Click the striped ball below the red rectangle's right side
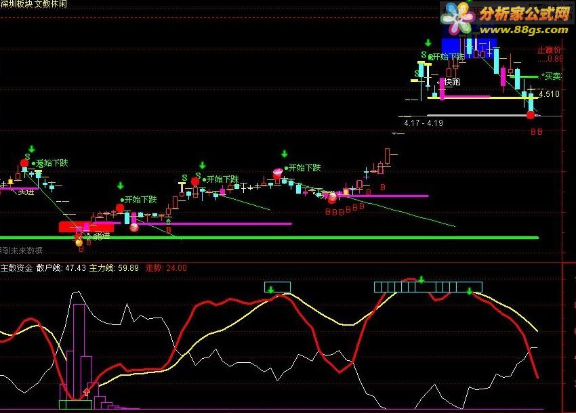The image size is (576, 413). point(134,227)
